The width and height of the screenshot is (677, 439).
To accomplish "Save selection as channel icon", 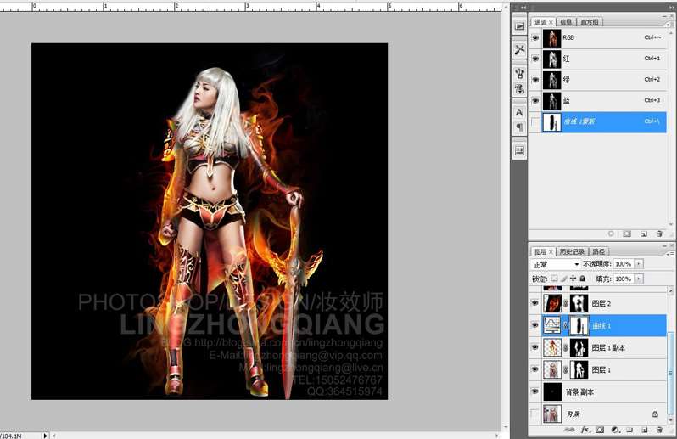I will pos(627,234).
